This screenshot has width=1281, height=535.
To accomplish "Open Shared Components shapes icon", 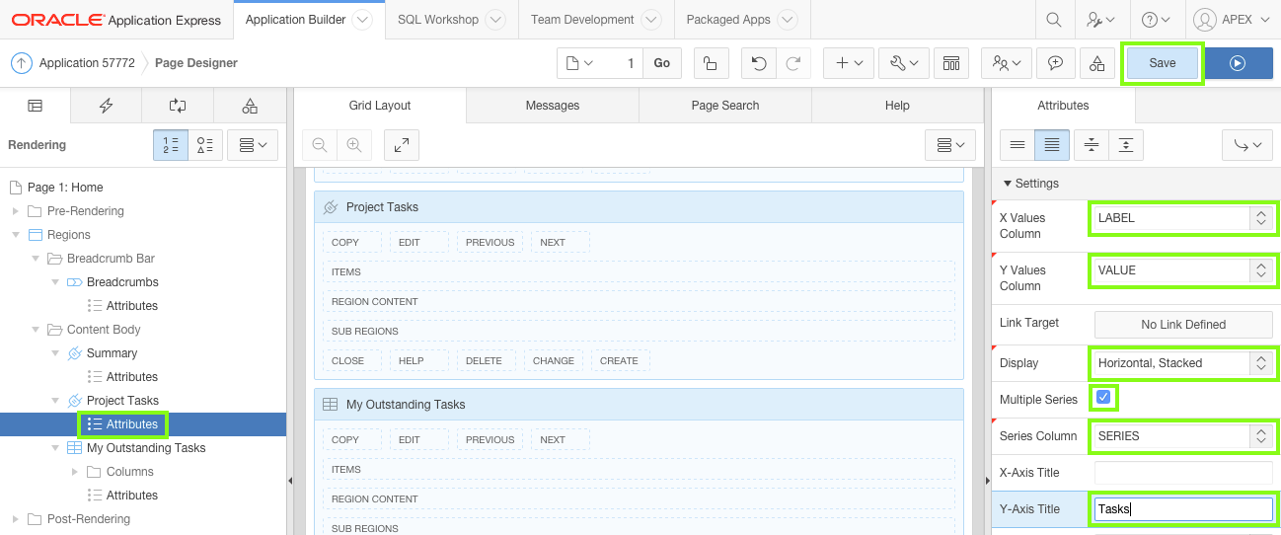I will (x=1097, y=63).
